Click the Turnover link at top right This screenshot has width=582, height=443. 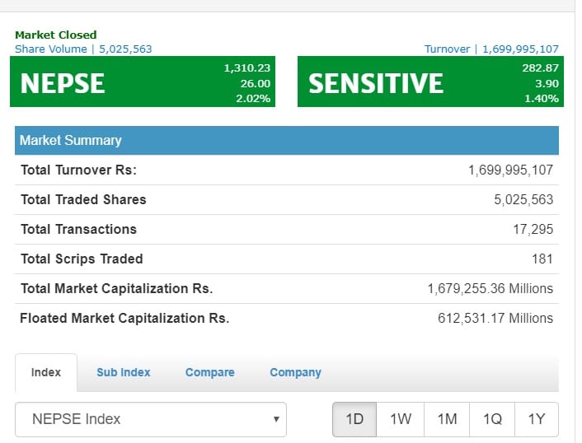[x=491, y=49]
